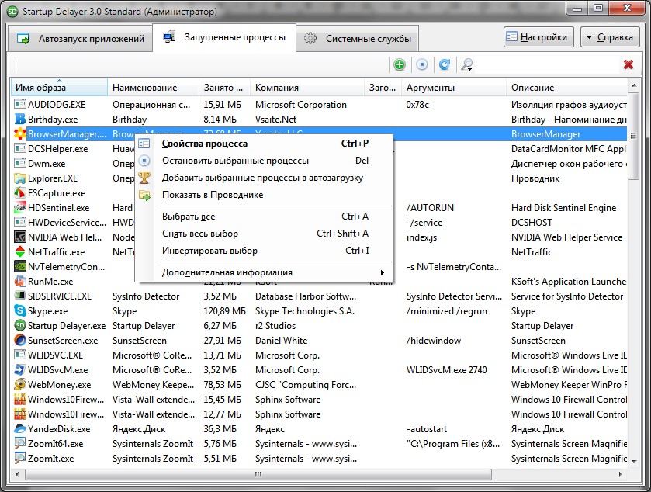
Task: Choose Показать в Проводнике menu entry
Action: [265, 195]
